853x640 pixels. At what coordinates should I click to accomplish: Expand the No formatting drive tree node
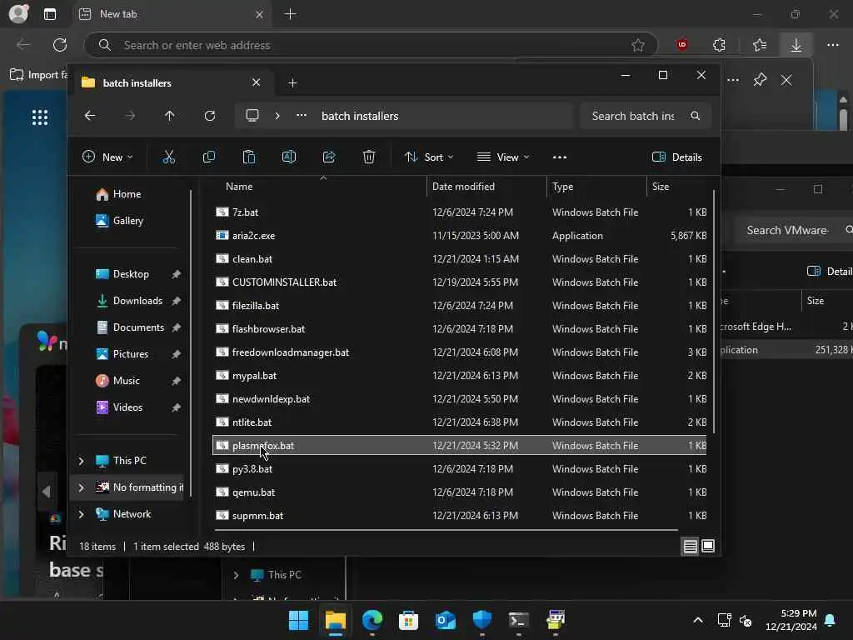81,487
